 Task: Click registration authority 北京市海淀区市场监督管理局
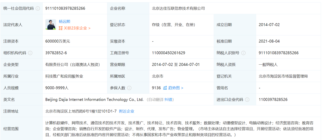pyautogui.click(x=283, y=76)
